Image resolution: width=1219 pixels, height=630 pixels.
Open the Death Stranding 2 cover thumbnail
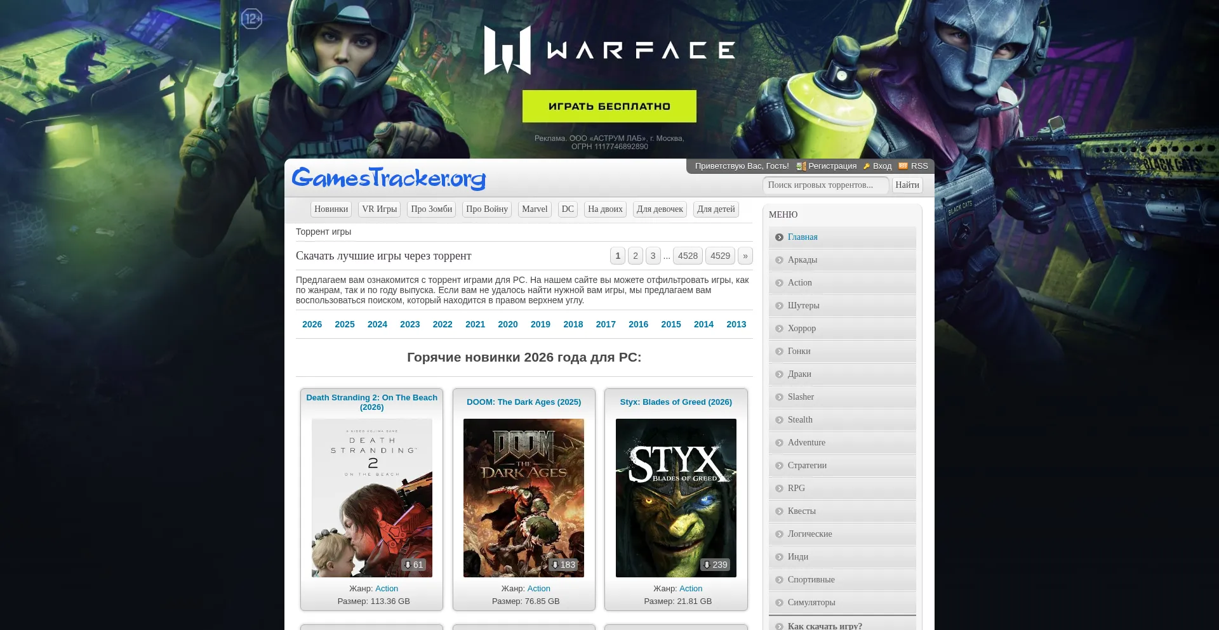pos(372,498)
